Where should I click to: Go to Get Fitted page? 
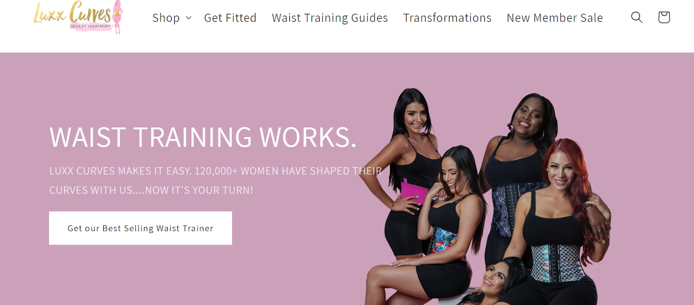[x=230, y=18]
